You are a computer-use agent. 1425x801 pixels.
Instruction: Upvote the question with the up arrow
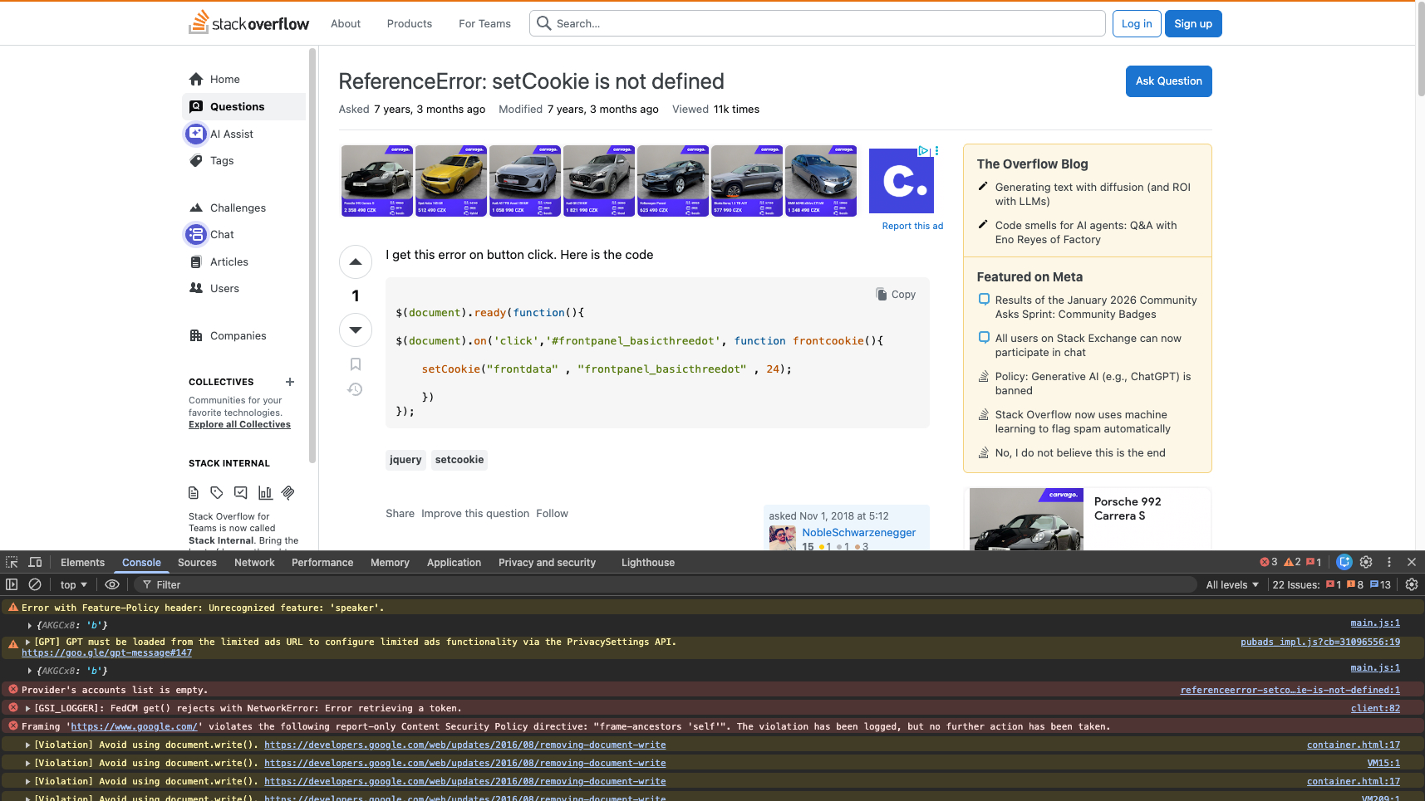pyautogui.click(x=356, y=262)
